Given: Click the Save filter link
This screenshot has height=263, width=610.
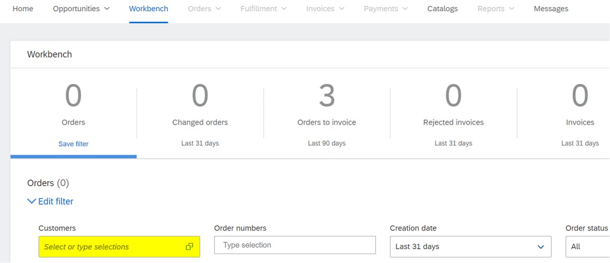Looking at the screenshot, I should [x=73, y=144].
